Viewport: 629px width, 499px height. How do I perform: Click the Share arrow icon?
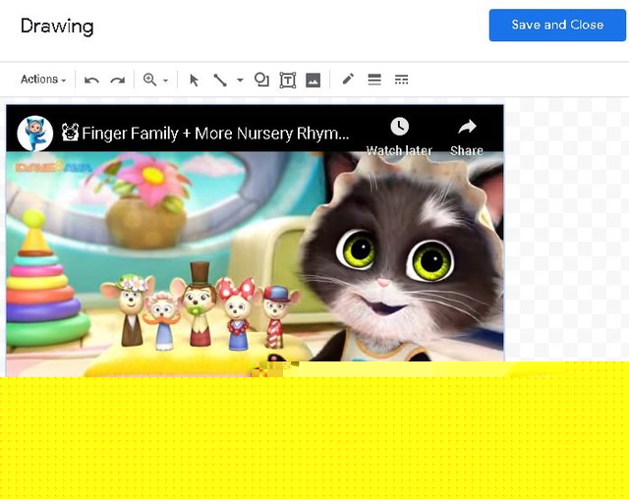point(467,127)
